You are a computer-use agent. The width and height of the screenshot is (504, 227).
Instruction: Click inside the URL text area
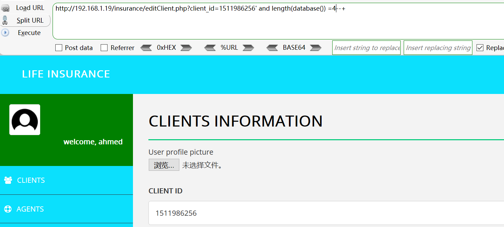(x=278, y=21)
